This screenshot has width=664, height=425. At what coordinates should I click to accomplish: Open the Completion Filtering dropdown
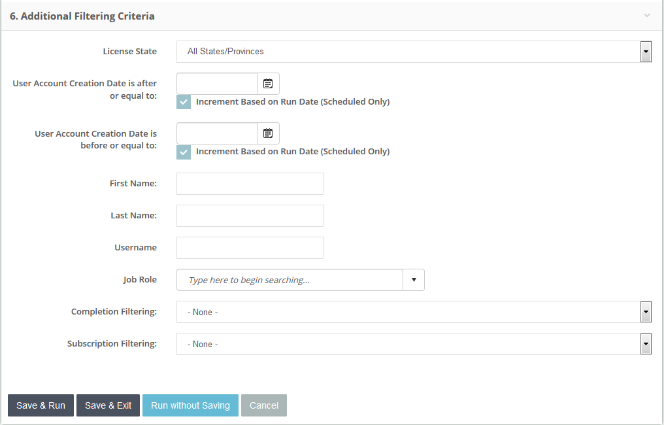coord(414,313)
